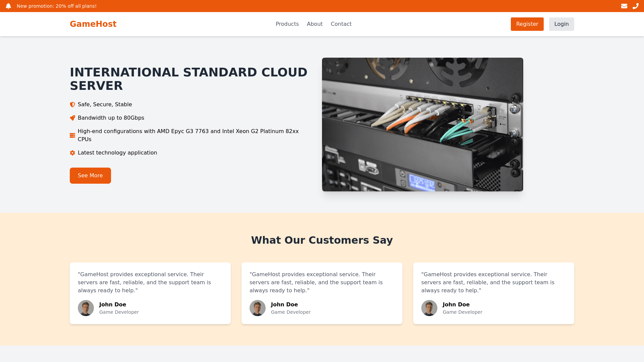Screen dimensions: 644x362
Task: Click the third testimonial's avatar photo
Action: point(429,308)
